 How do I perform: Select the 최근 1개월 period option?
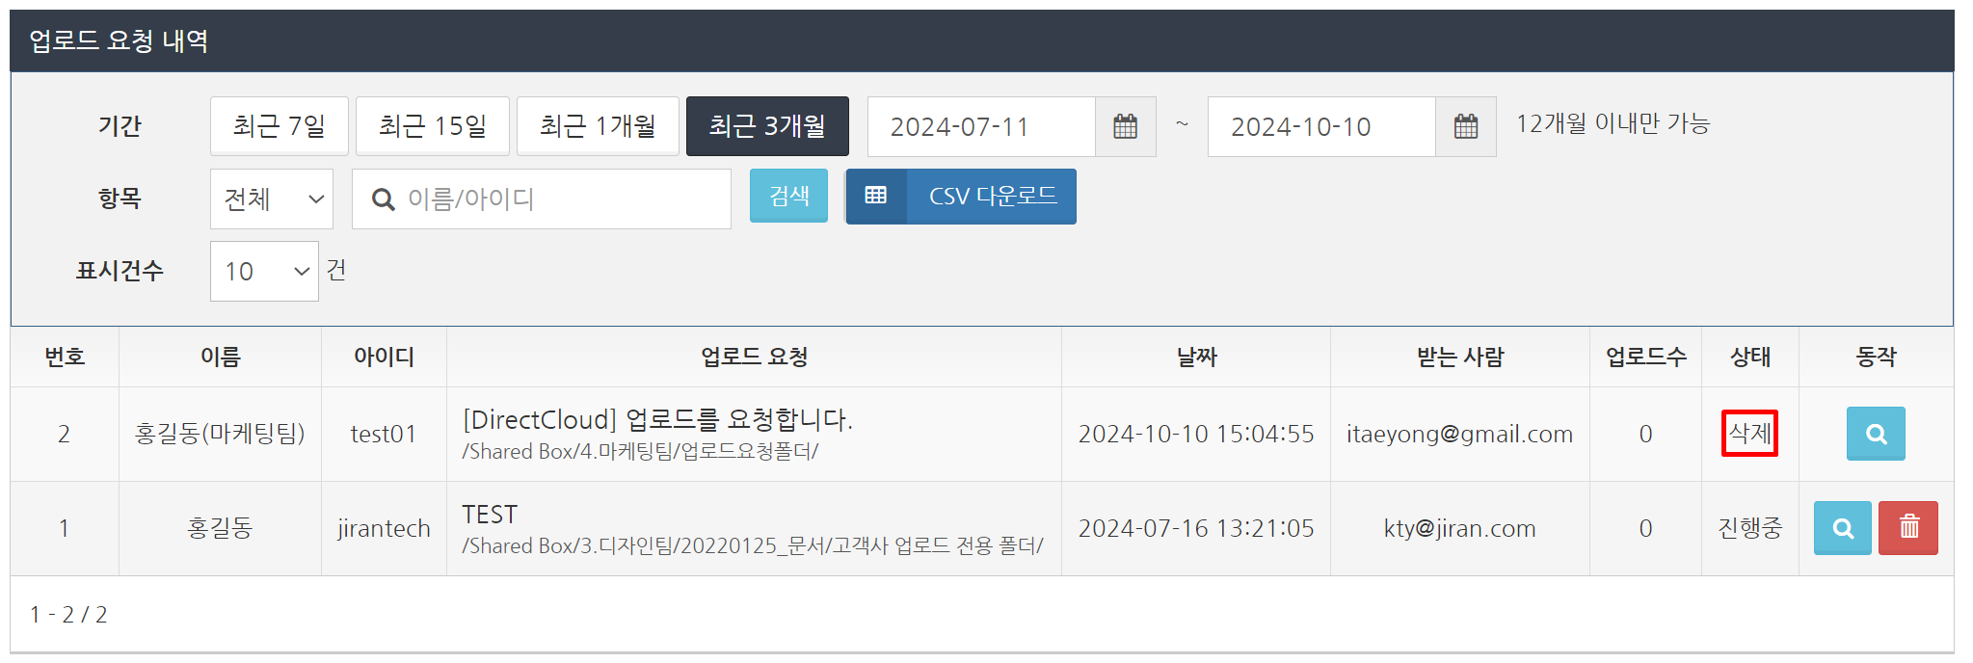pos(598,126)
